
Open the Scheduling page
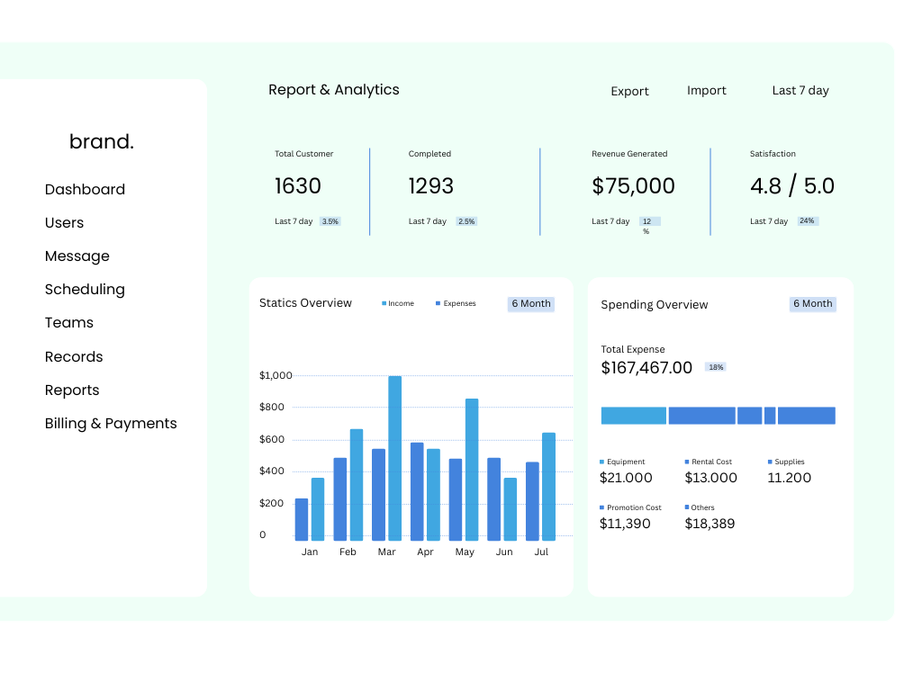click(85, 290)
